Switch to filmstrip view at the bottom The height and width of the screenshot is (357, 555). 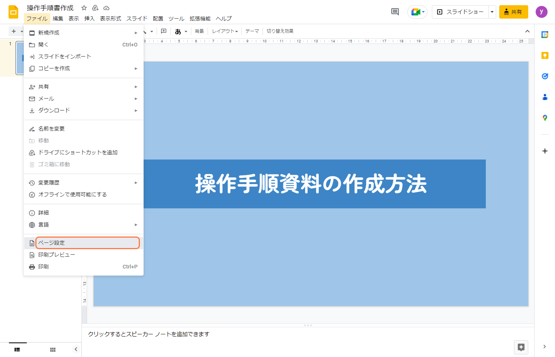(x=17, y=350)
